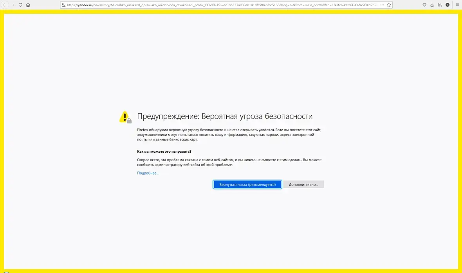Open the page actions three-dot menu
The height and width of the screenshot is (273, 462).
point(382,5)
